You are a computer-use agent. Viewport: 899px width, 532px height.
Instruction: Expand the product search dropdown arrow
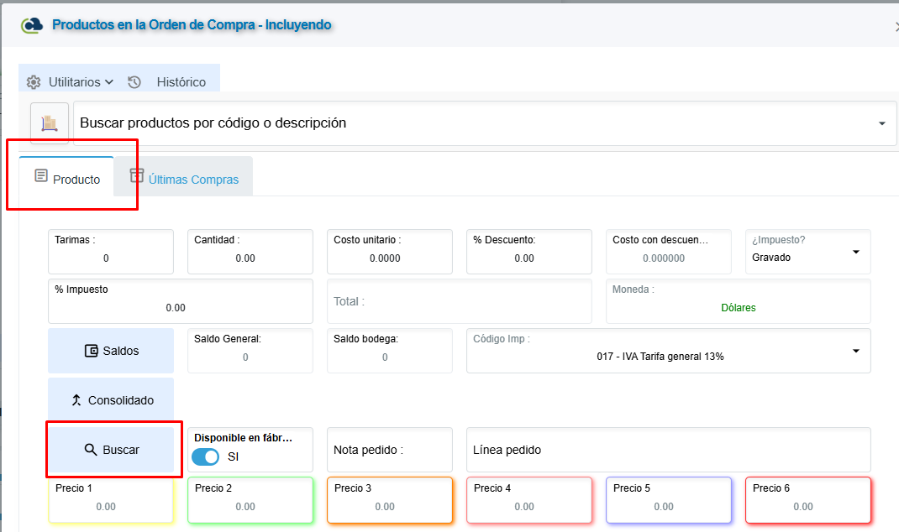pyautogui.click(x=882, y=123)
